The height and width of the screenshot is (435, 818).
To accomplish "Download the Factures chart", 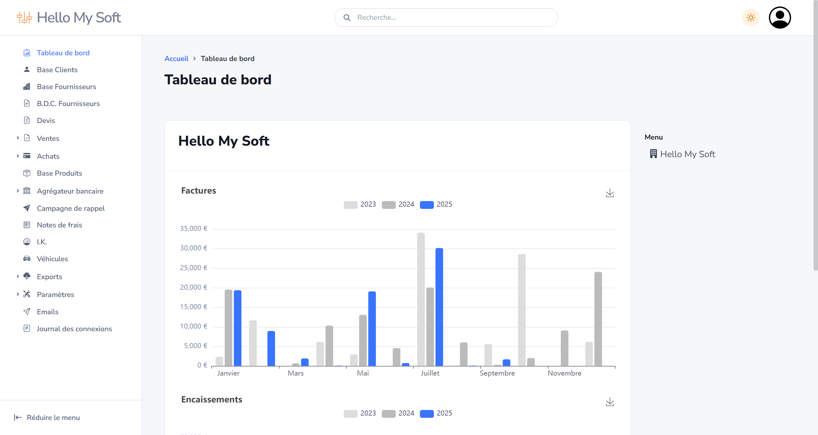I will coord(610,193).
